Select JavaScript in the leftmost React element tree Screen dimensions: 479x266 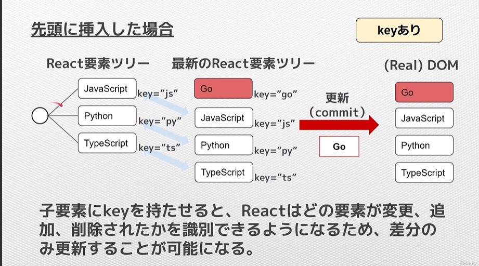click(x=107, y=88)
